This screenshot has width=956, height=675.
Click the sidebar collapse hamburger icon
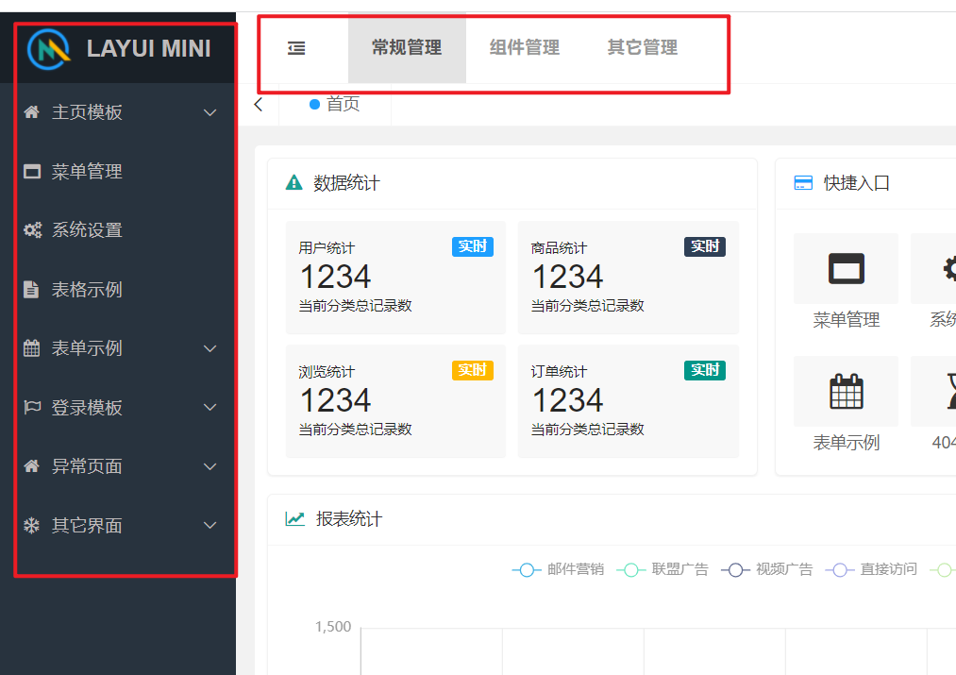[296, 46]
